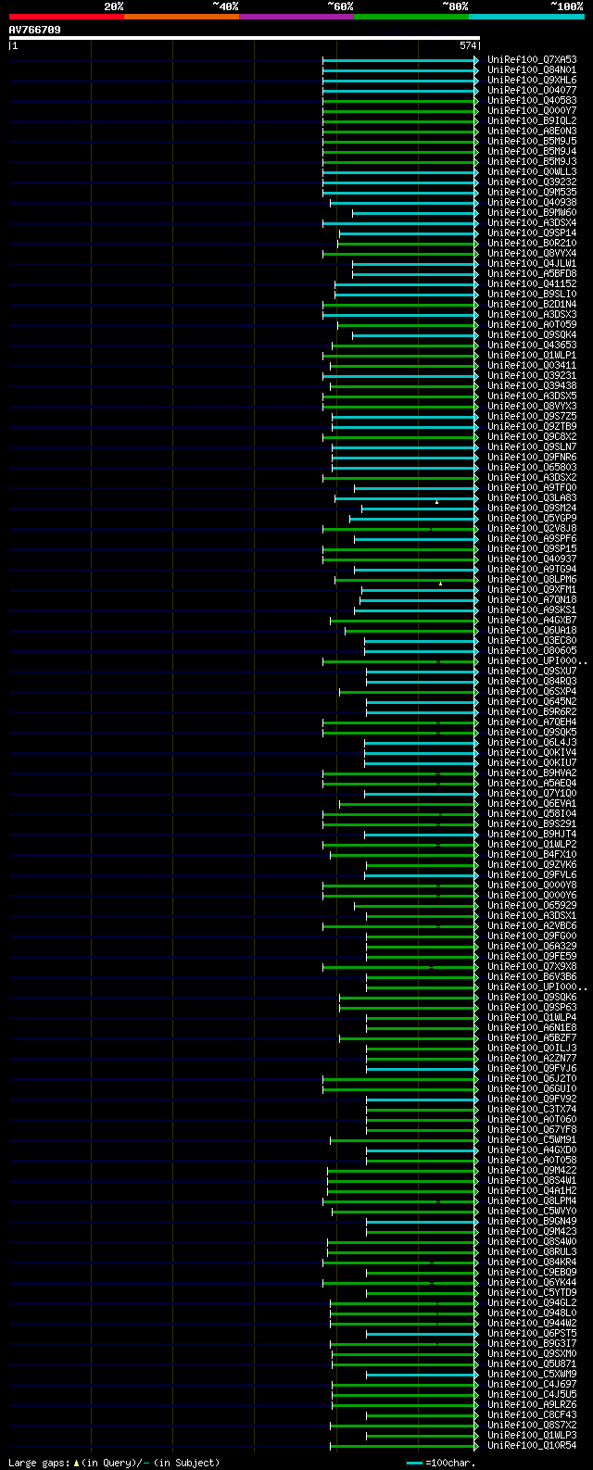Click the UniRef100_O65803 label
593x1470 pixels.
pyautogui.click(x=532, y=467)
